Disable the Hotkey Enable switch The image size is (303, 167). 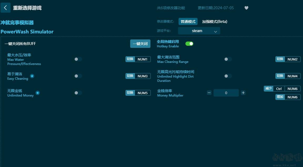(189, 44)
